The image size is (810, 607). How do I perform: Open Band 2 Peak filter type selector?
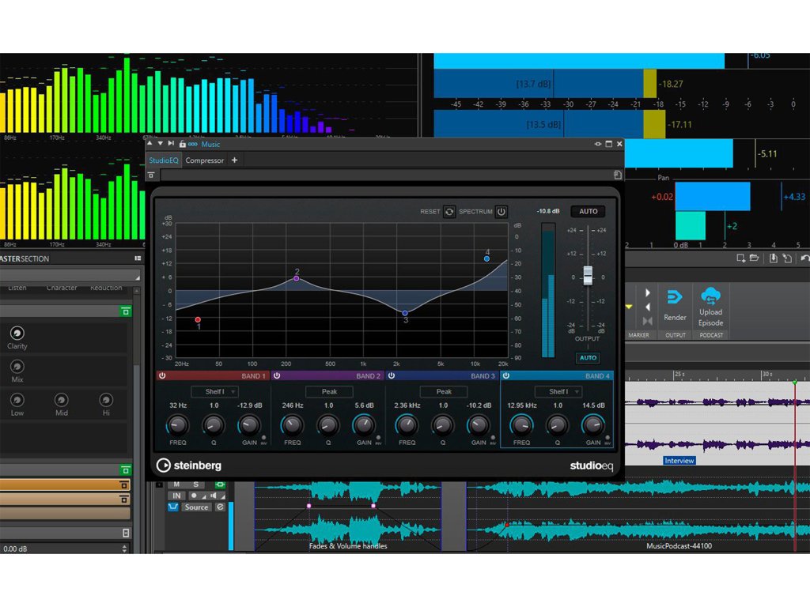click(x=329, y=392)
